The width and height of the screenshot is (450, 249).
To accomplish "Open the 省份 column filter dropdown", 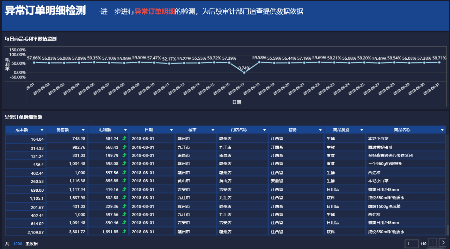I will pos(320,129).
